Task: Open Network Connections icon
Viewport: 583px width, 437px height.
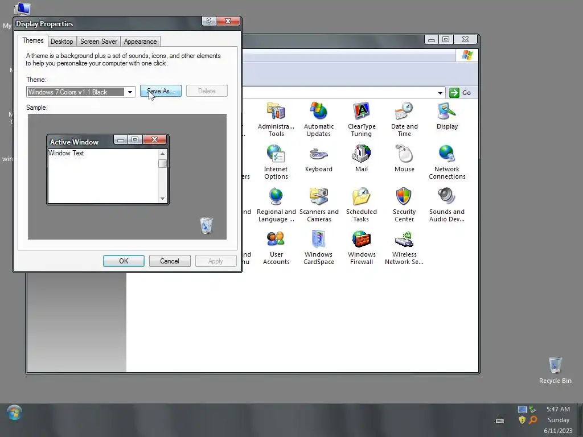Action: coord(447,162)
